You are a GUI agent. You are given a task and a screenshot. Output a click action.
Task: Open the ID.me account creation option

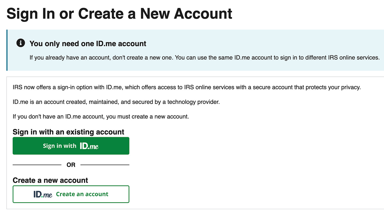pyautogui.click(x=71, y=194)
